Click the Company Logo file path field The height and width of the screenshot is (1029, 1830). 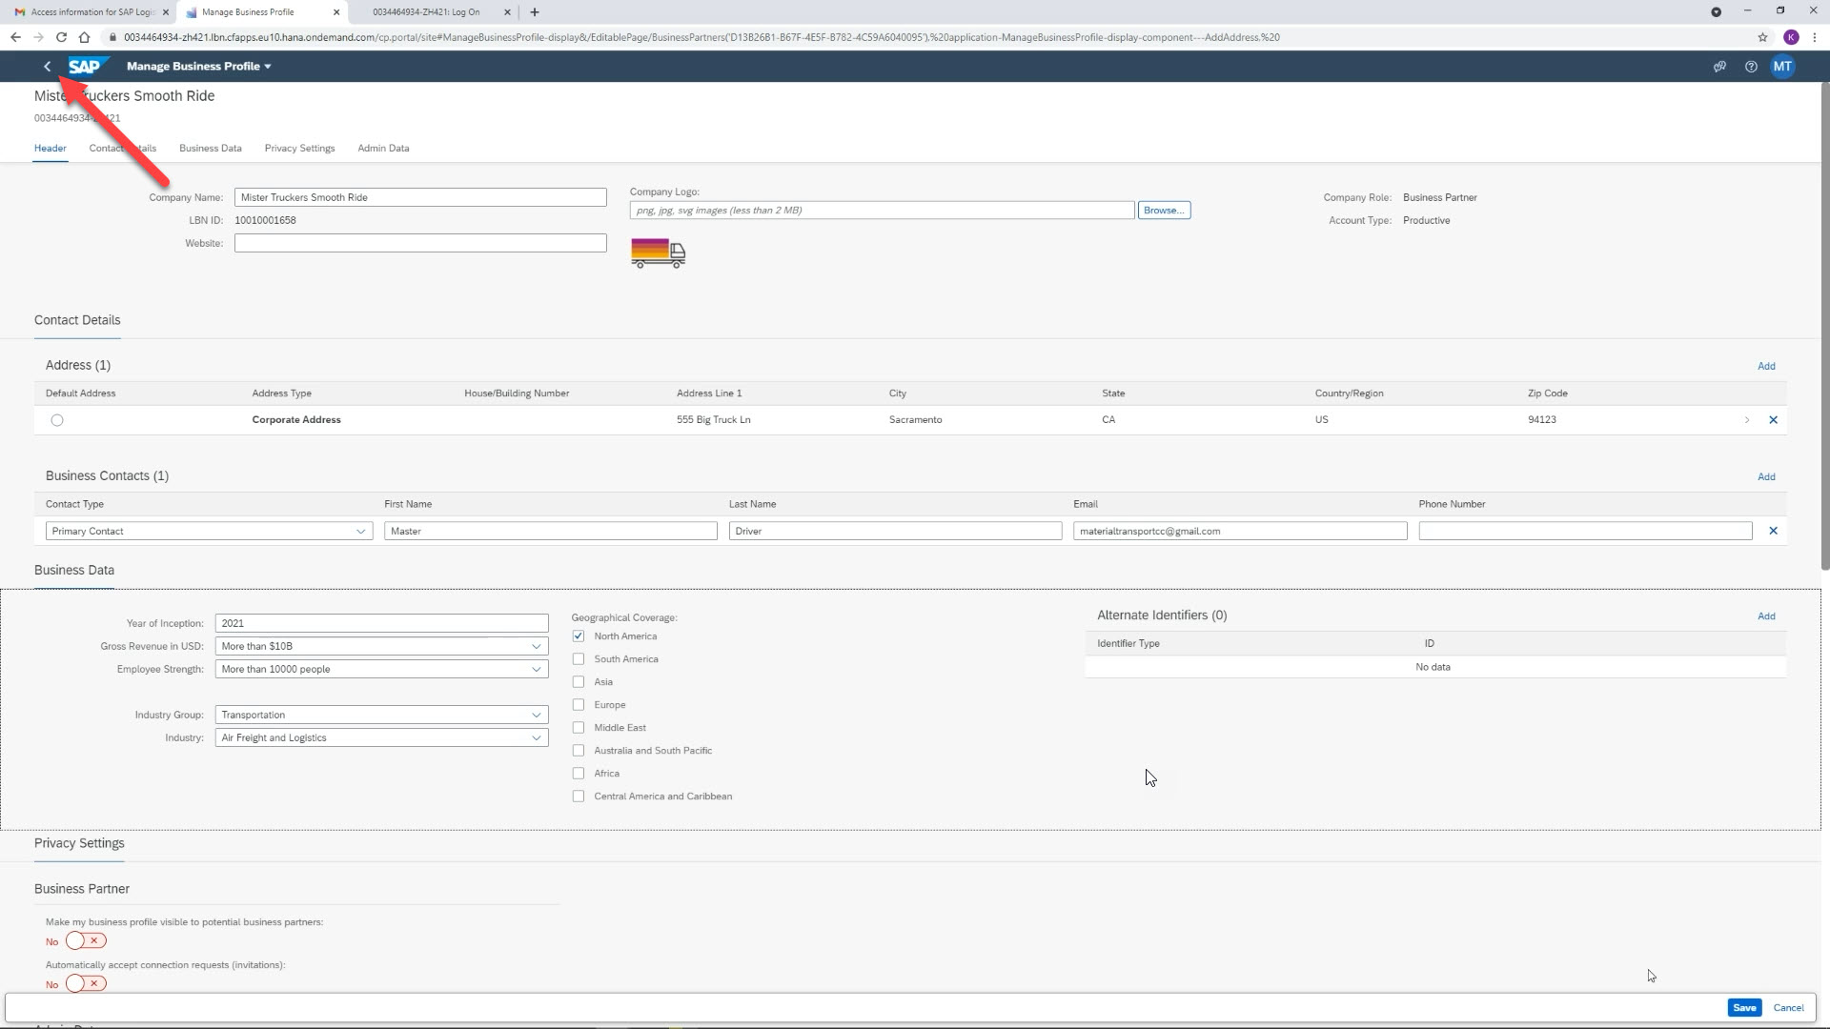(882, 211)
